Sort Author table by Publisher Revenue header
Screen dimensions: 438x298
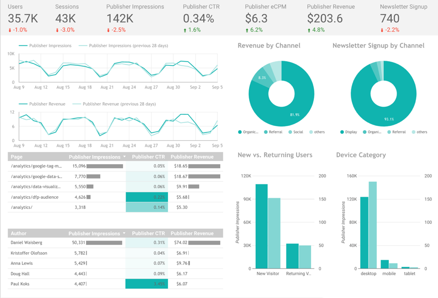click(x=192, y=234)
